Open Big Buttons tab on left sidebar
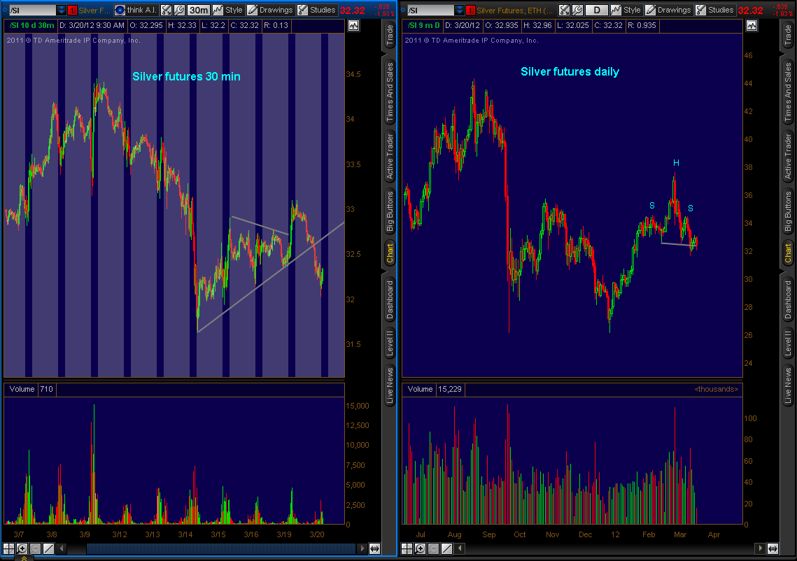797x561 pixels. (389, 211)
